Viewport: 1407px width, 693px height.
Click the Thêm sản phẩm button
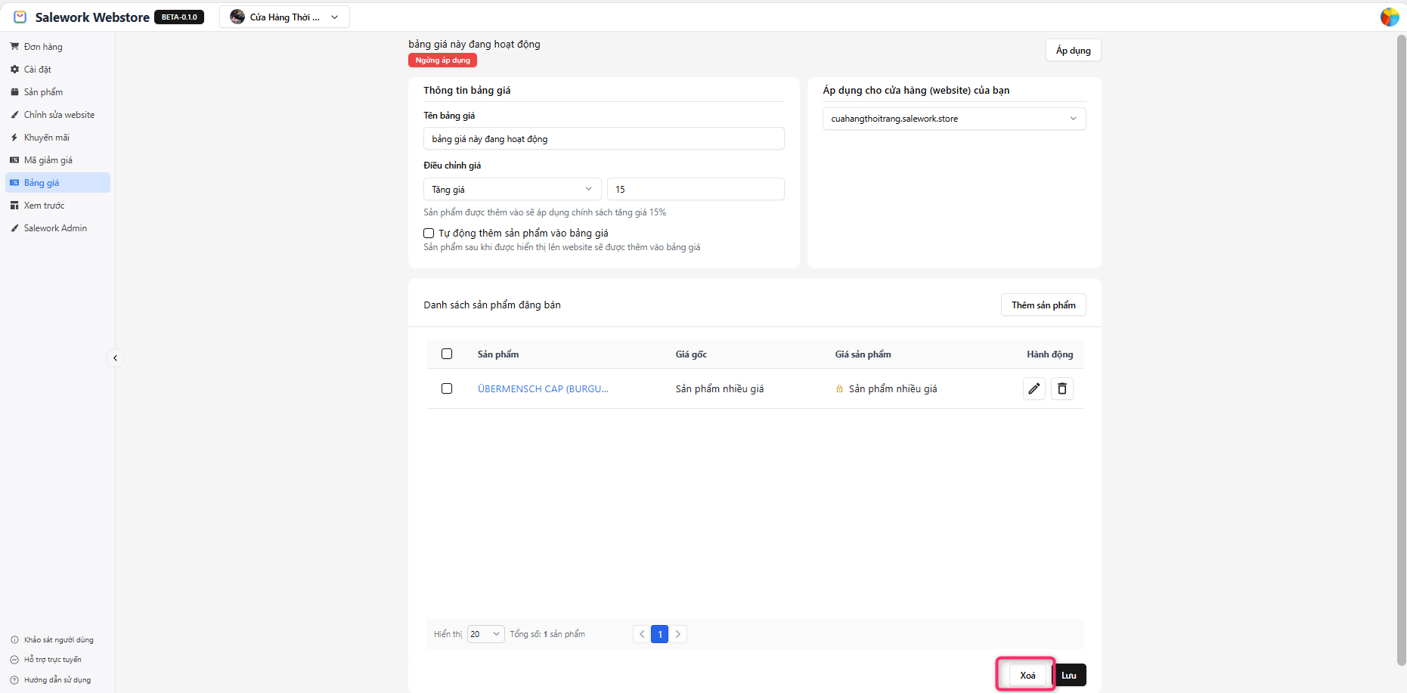pyautogui.click(x=1043, y=305)
